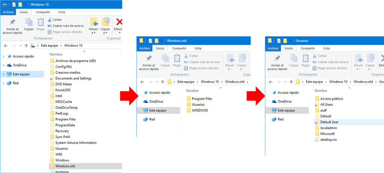Image resolution: width=384 pixels, height=173 pixels.
Task: Open Compartir tab in Windows 10 window
Action: (x=43, y=12)
